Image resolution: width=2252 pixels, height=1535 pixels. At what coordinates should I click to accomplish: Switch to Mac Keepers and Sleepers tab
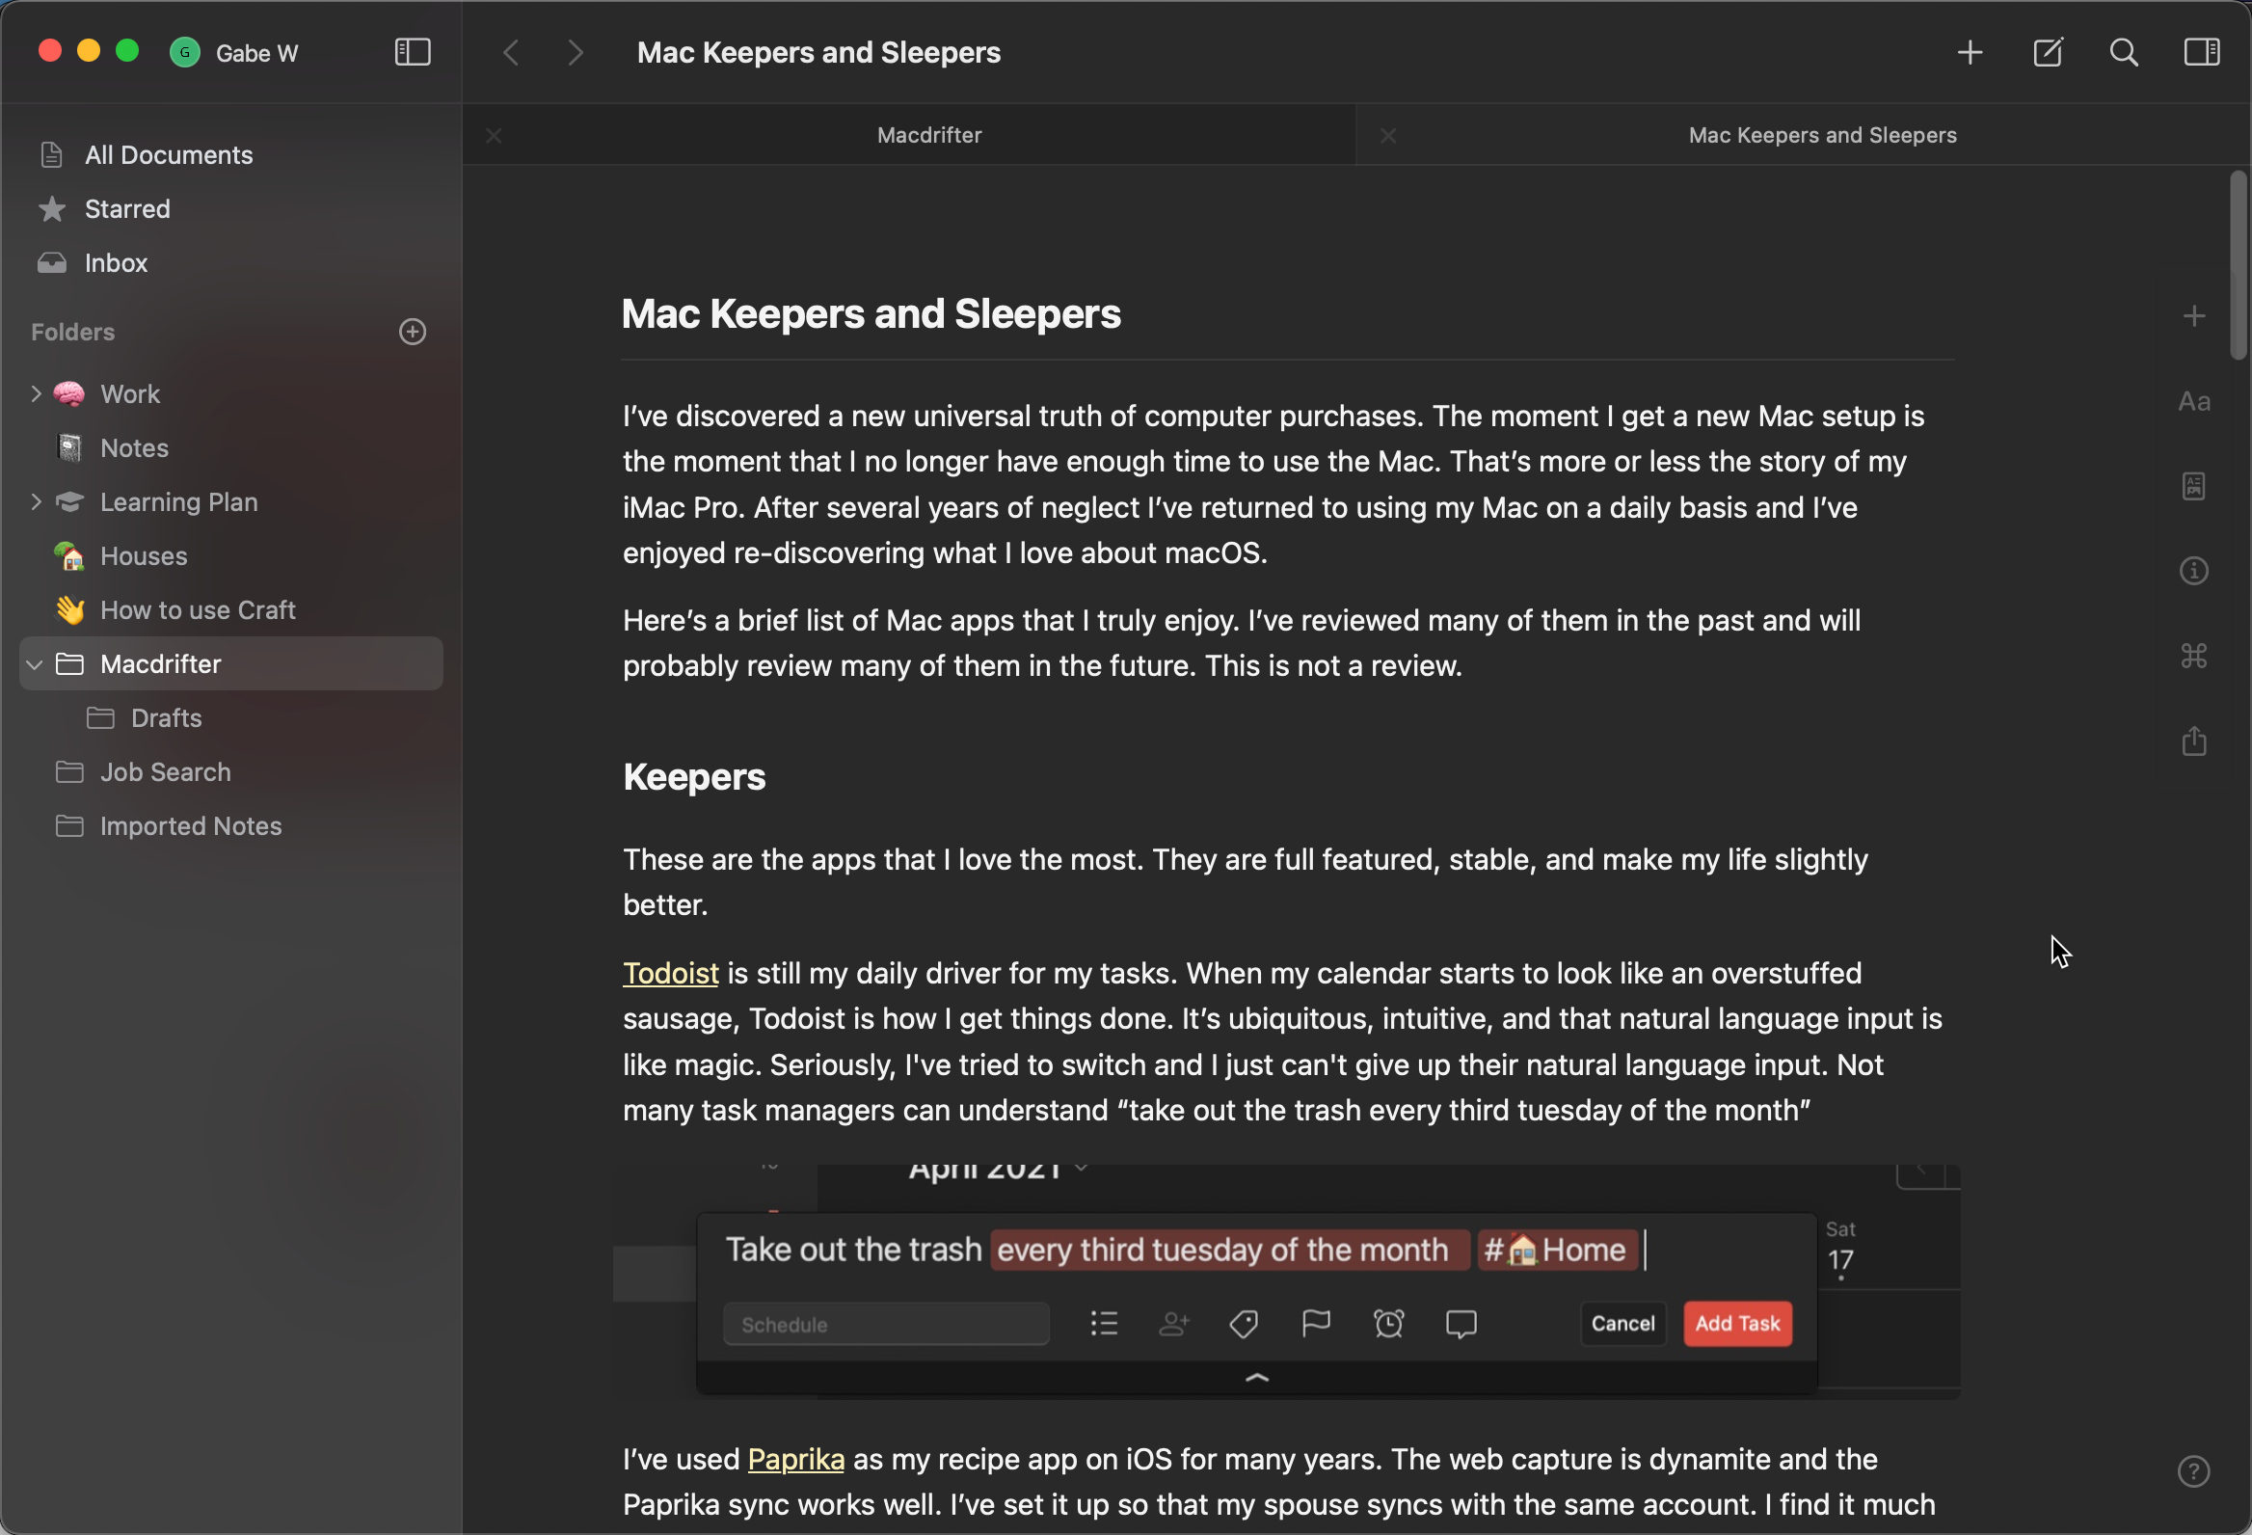(1822, 136)
